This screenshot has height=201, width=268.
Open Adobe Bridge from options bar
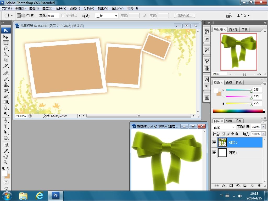(x=229, y=15)
